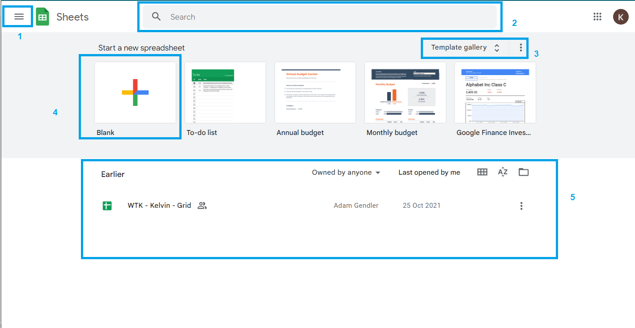The image size is (635, 328).
Task: Open the Google apps grid launcher
Action: tap(597, 17)
